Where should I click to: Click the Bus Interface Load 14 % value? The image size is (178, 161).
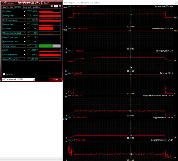(32, 42)
